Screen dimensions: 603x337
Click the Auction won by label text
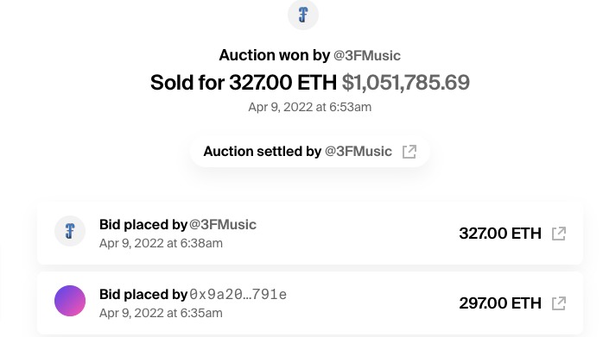(x=275, y=56)
